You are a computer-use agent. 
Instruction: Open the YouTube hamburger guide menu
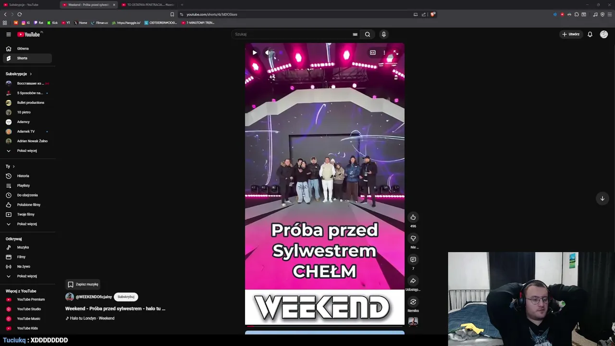point(8,34)
